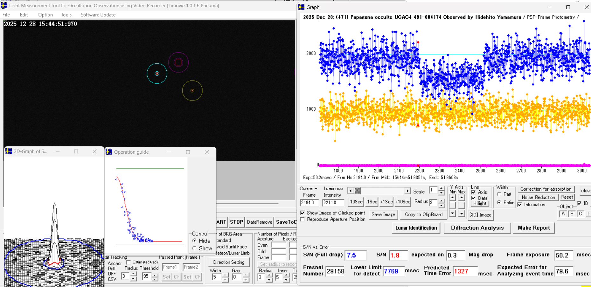Open the Tools menu
The height and width of the screenshot is (287, 591).
66,15
